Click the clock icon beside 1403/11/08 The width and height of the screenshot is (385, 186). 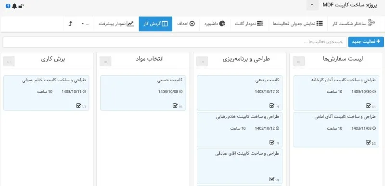point(374,128)
